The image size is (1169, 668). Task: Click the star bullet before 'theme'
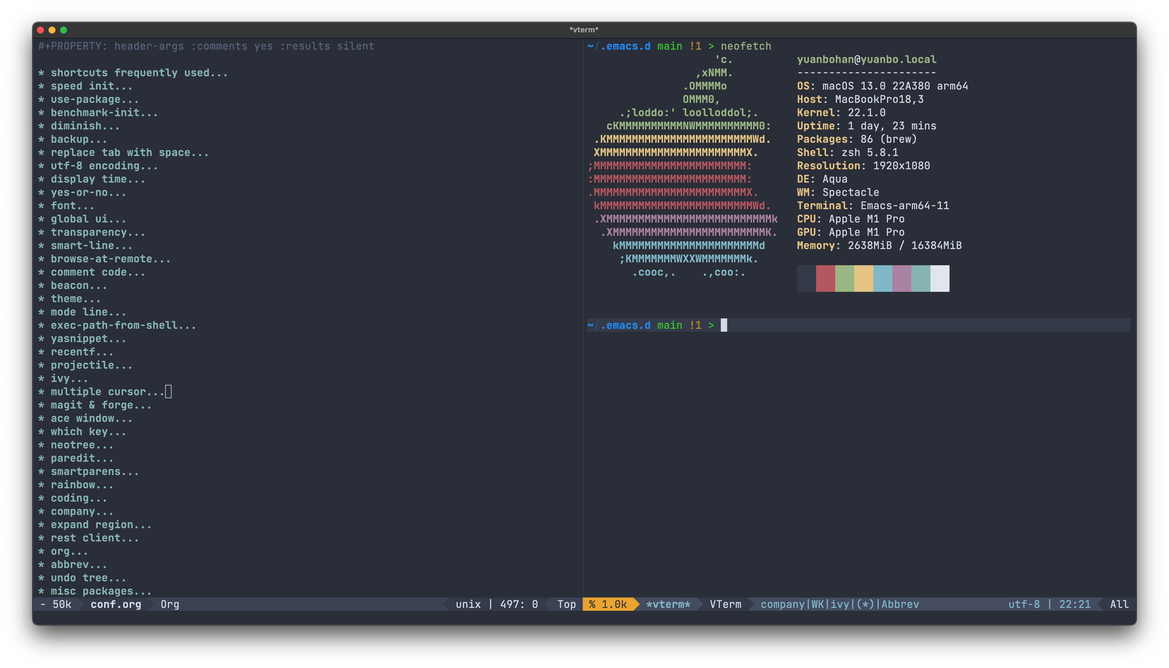point(41,299)
